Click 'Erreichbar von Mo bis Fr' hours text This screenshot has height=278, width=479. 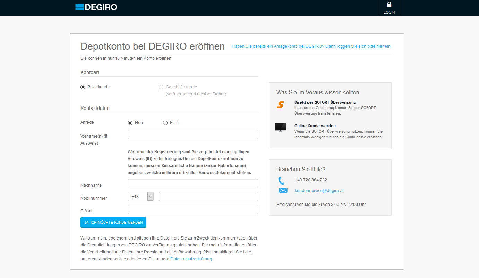tap(321, 205)
